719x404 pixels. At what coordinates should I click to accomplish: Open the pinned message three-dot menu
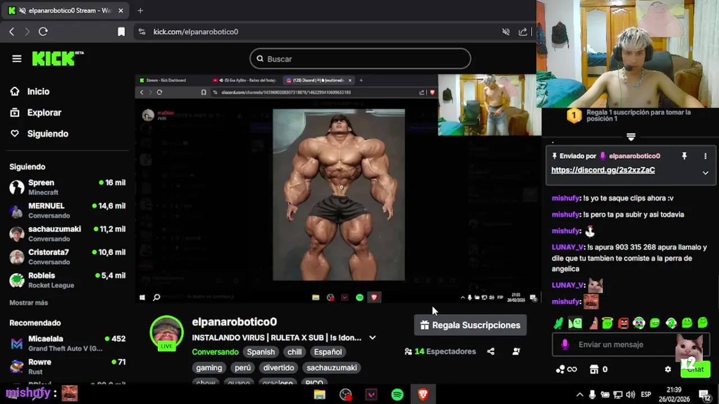click(706, 156)
